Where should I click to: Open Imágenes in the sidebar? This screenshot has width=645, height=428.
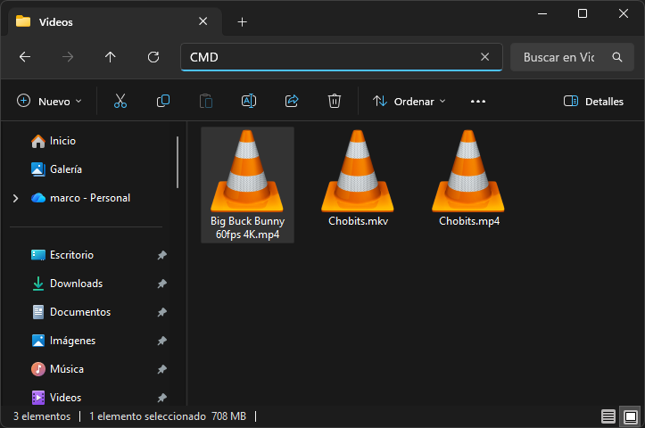[63, 341]
